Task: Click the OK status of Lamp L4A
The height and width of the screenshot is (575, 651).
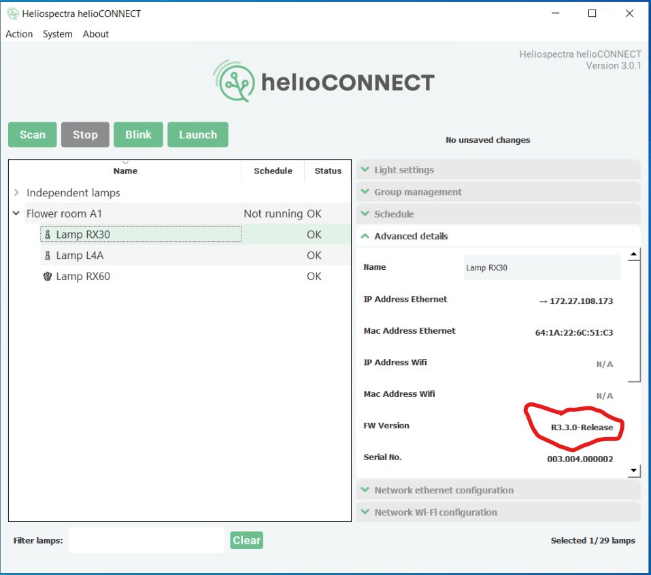Action: pos(314,256)
